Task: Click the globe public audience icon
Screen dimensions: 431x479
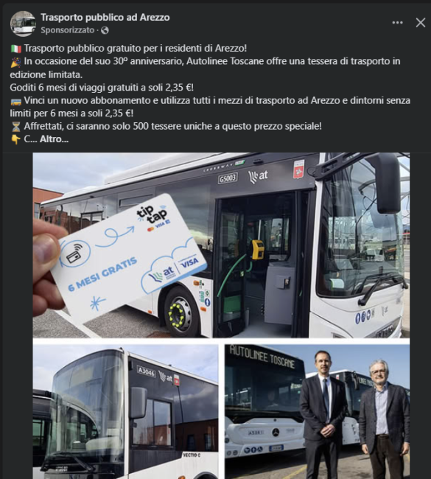Action: point(105,30)
